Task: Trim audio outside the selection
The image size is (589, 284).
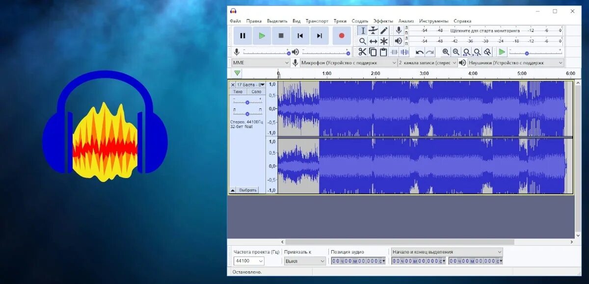Action: (x=394, y=52)
